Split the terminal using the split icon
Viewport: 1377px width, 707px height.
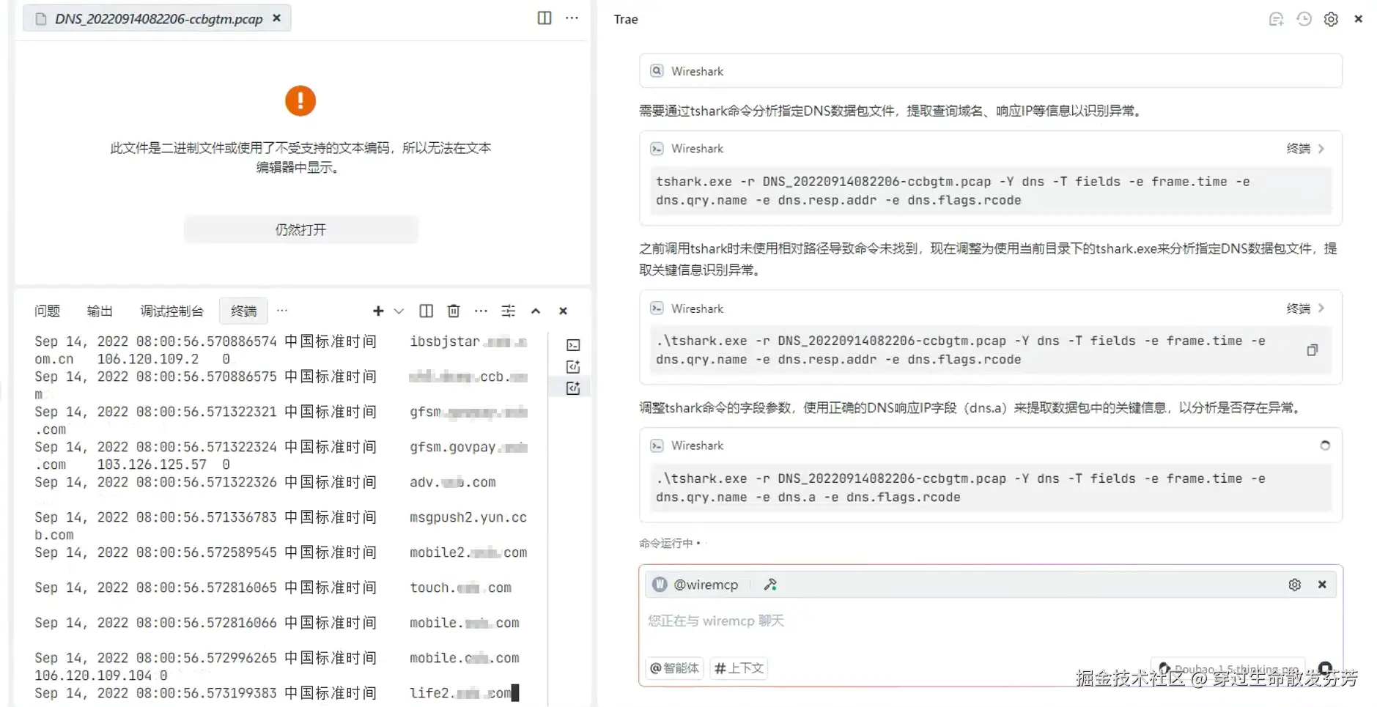(426, 311)
